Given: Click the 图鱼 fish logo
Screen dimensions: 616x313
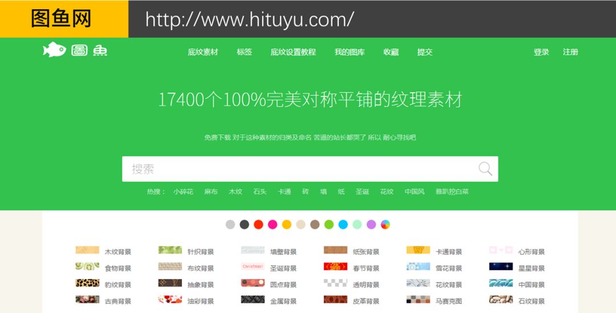Looking at the screenshot, I should 75,50.
